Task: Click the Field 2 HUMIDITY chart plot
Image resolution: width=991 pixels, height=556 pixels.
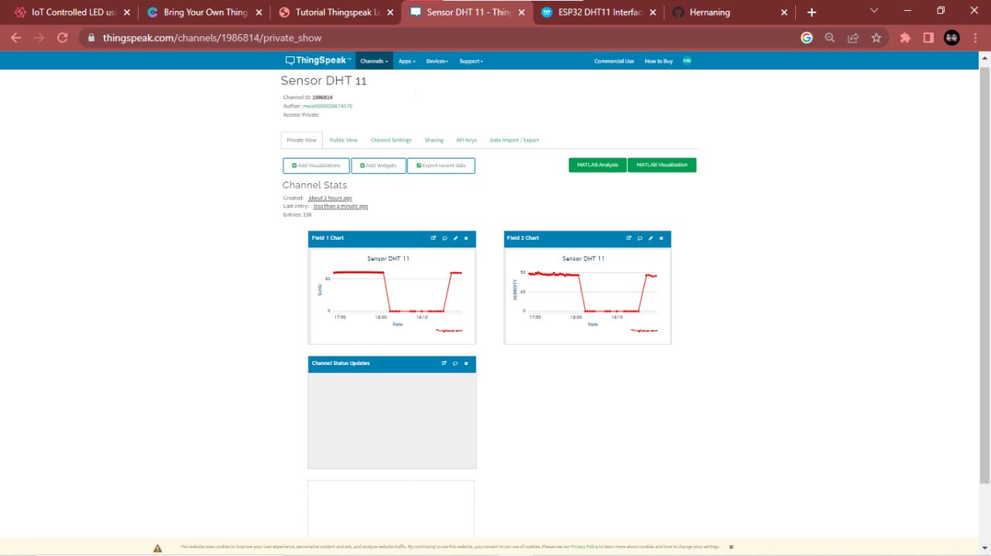Action: coord(593,291)
